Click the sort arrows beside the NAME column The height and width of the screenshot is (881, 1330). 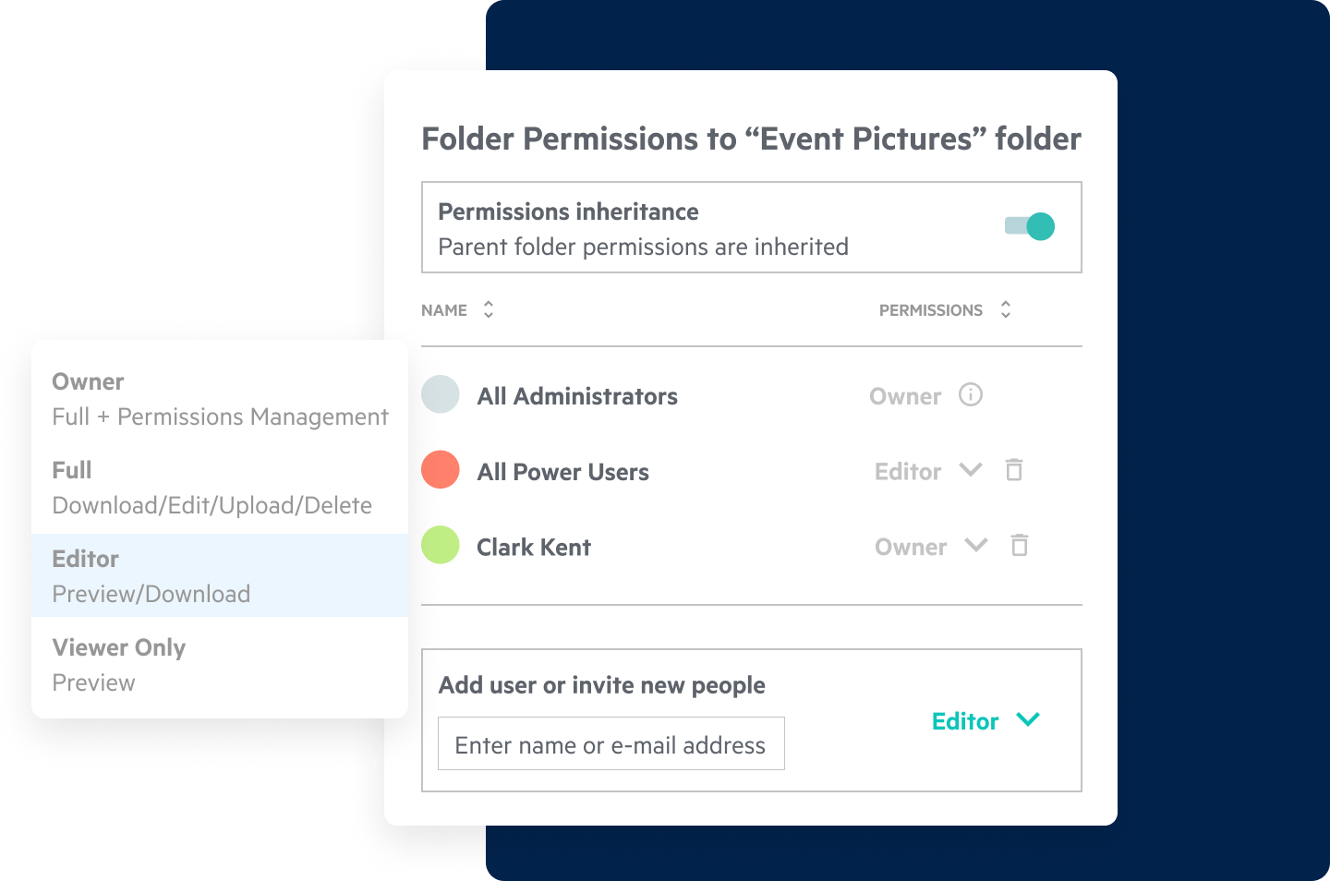487,310
